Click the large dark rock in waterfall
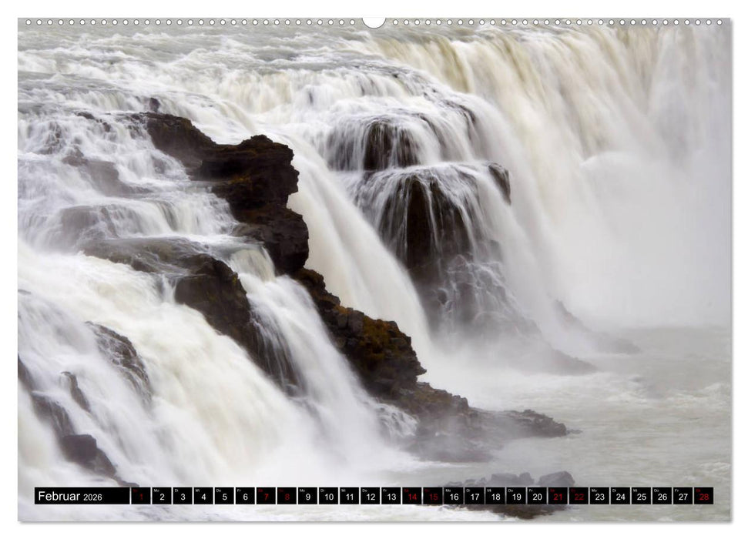This screenshot has width=748, height=539. pyautogui.click(x=254, y=185)
